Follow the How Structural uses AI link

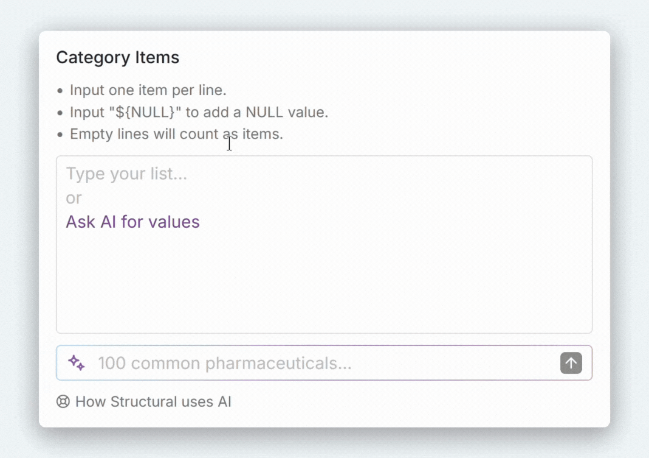click(152, 402)
